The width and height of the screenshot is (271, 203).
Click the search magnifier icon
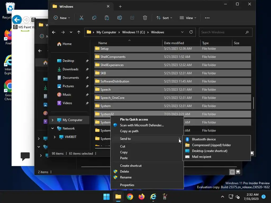(247, 32)
